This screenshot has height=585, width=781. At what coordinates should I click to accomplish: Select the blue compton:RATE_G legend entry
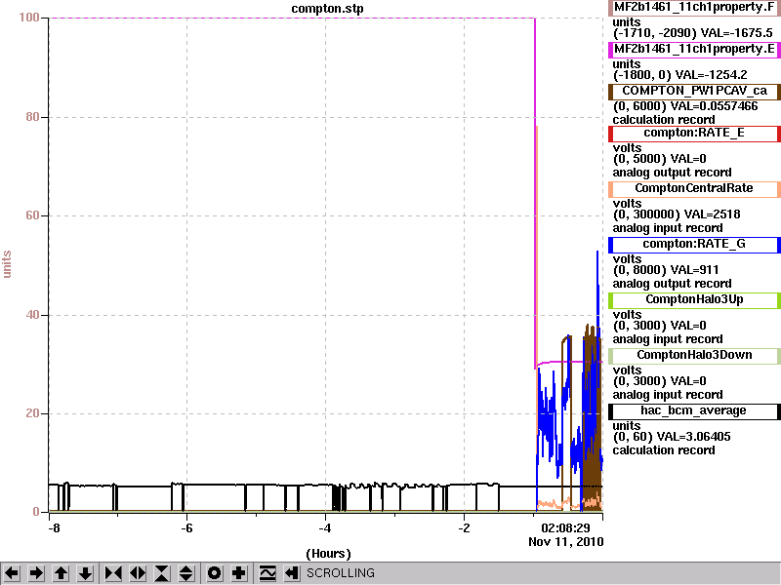pos(694,245)
